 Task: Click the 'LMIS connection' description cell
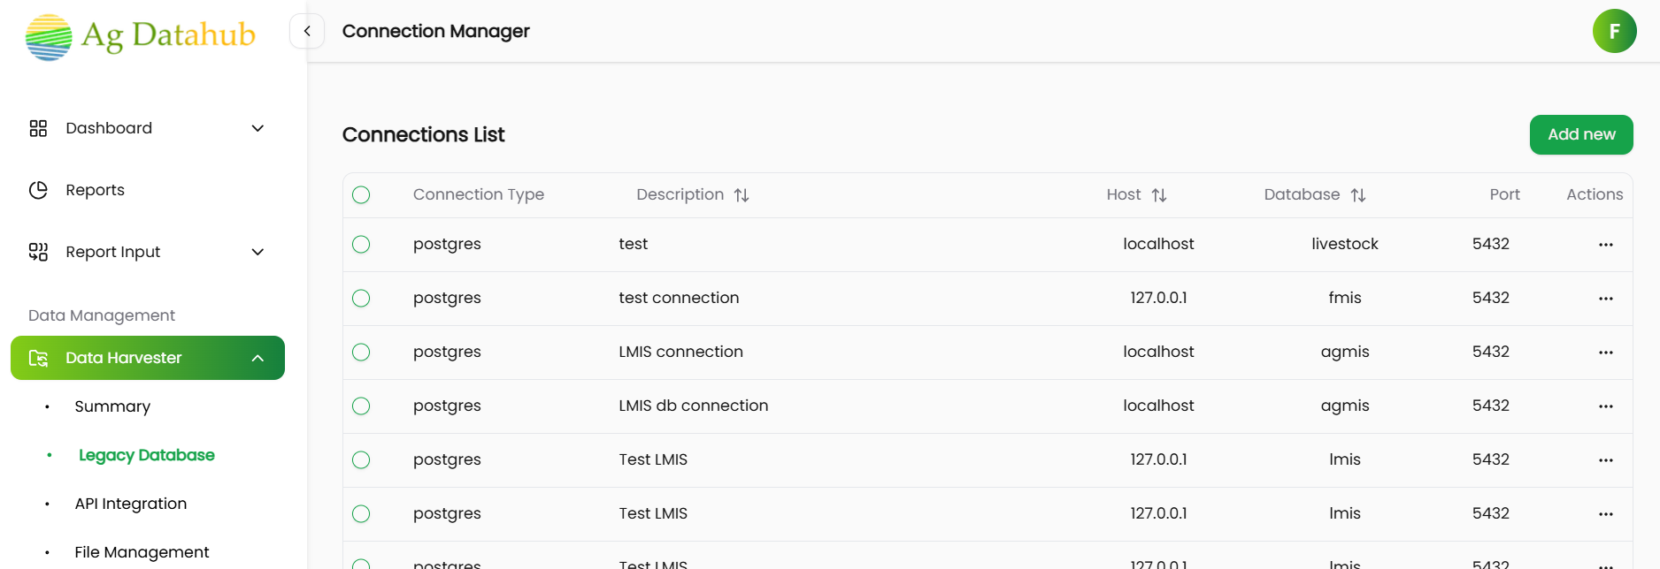coord(680,353)
